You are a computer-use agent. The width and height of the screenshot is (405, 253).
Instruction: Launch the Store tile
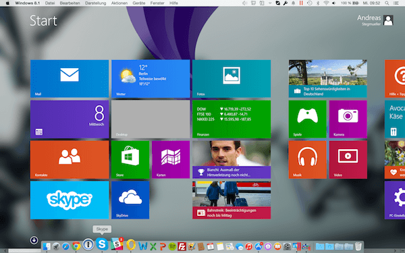coord(130,159)
